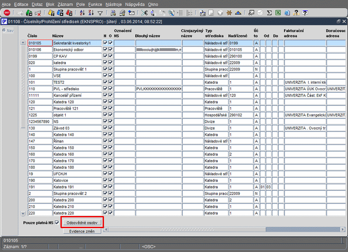Click the Název field 'Ekonomický odbor'
The width and height of the screenshot is (348, 252).
pos(77,49)
